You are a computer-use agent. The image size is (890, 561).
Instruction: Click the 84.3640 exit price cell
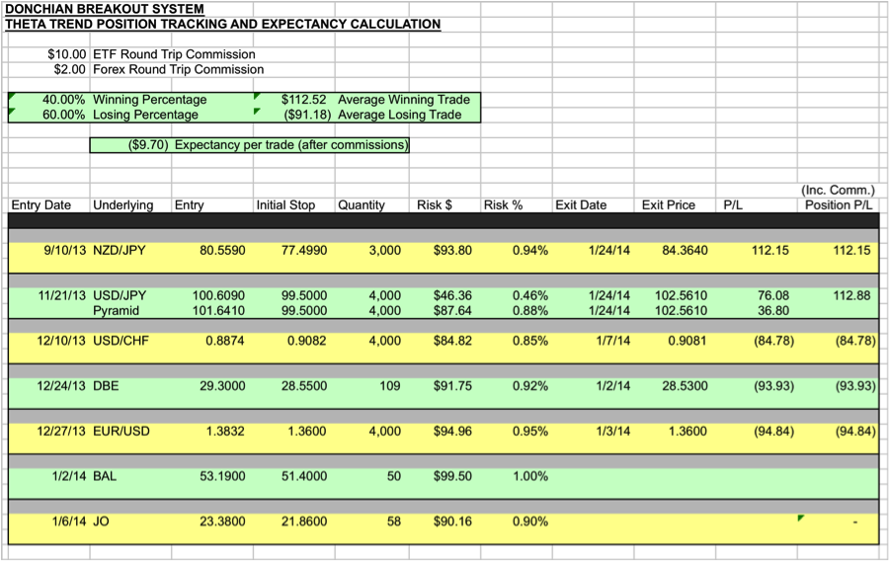(x=686, y=250)
